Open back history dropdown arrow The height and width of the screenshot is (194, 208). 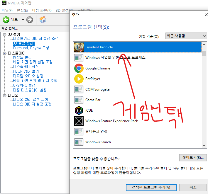coord(23,20)
